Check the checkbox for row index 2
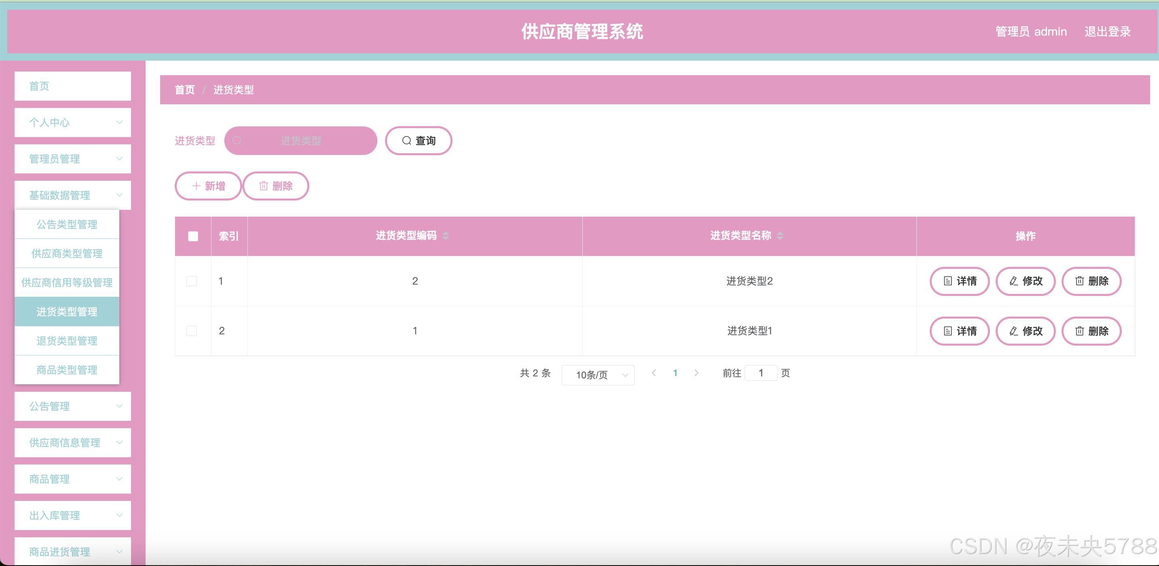The image size is (1159, 566). pos(192,331)
